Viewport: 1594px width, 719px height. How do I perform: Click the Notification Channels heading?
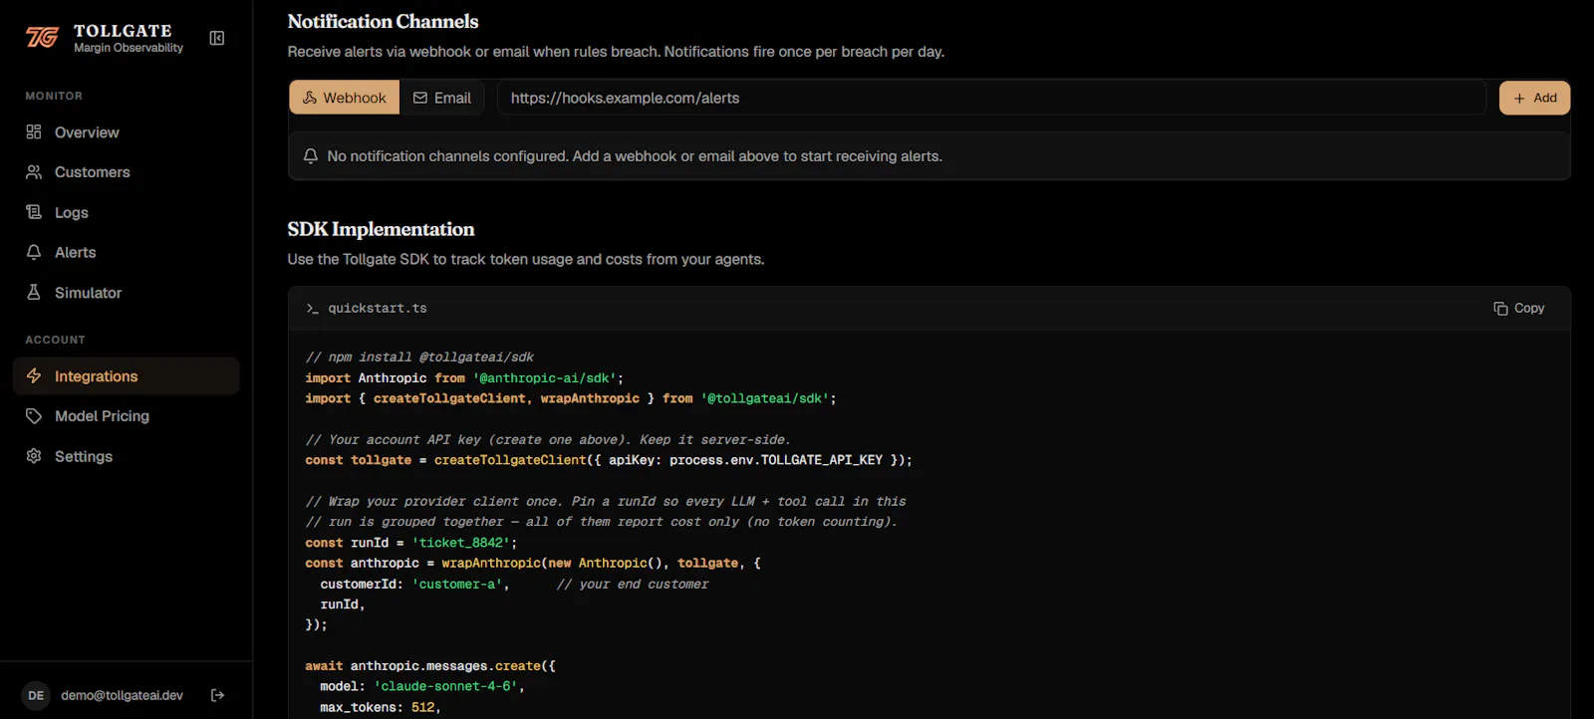383,21
